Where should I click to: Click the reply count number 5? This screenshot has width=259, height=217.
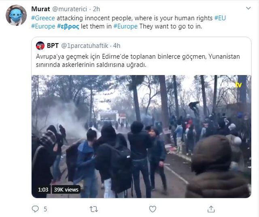(45, 209)
